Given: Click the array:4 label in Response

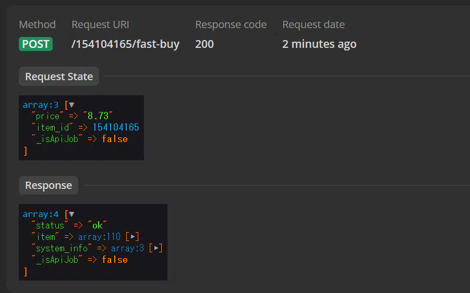Looking at the screenshot, I should [41, 214].
